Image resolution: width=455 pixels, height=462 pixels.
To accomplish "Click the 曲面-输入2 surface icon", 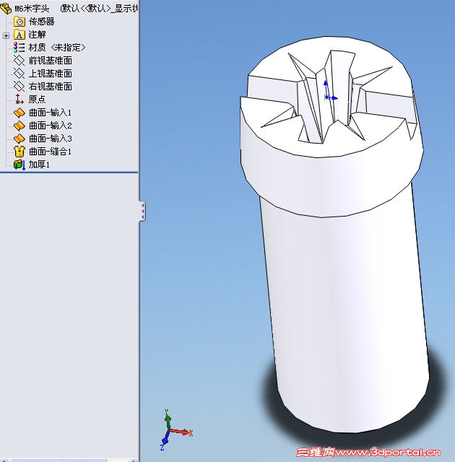I will (x=19, y=126).
